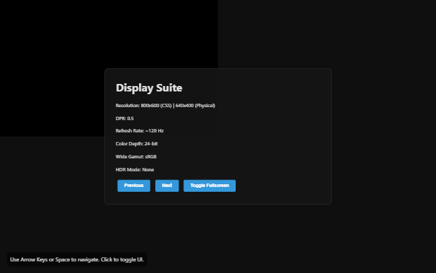Select the Refresh Rate: ~120 Hz text

coord(140,130)
